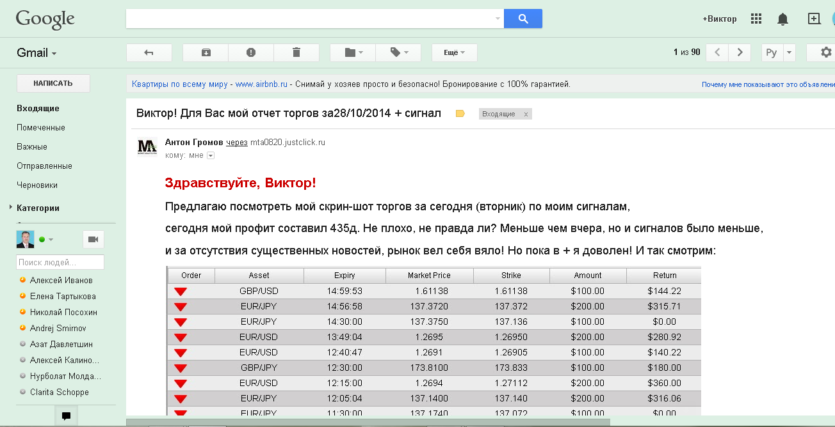Open the Ру input language button
835x427 pixels.
[772, 52]
